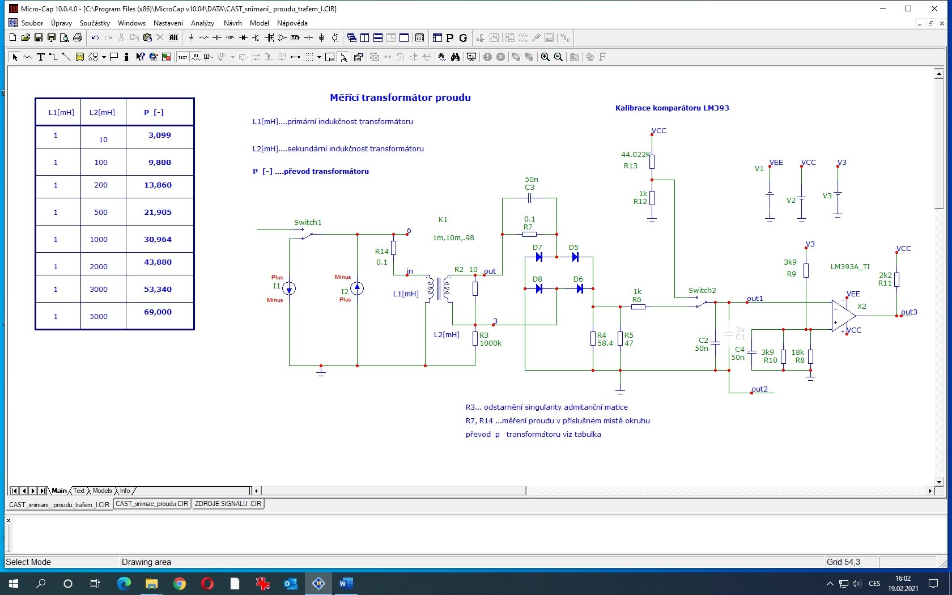Click the Save file icon
The height and width of the screenshot is (595, 952).
[x=39, y=38]
